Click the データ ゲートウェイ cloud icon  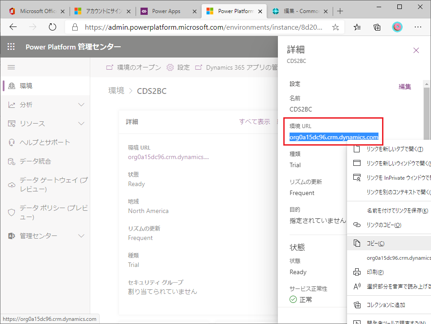pyautogui.click(x=12, y=185)
